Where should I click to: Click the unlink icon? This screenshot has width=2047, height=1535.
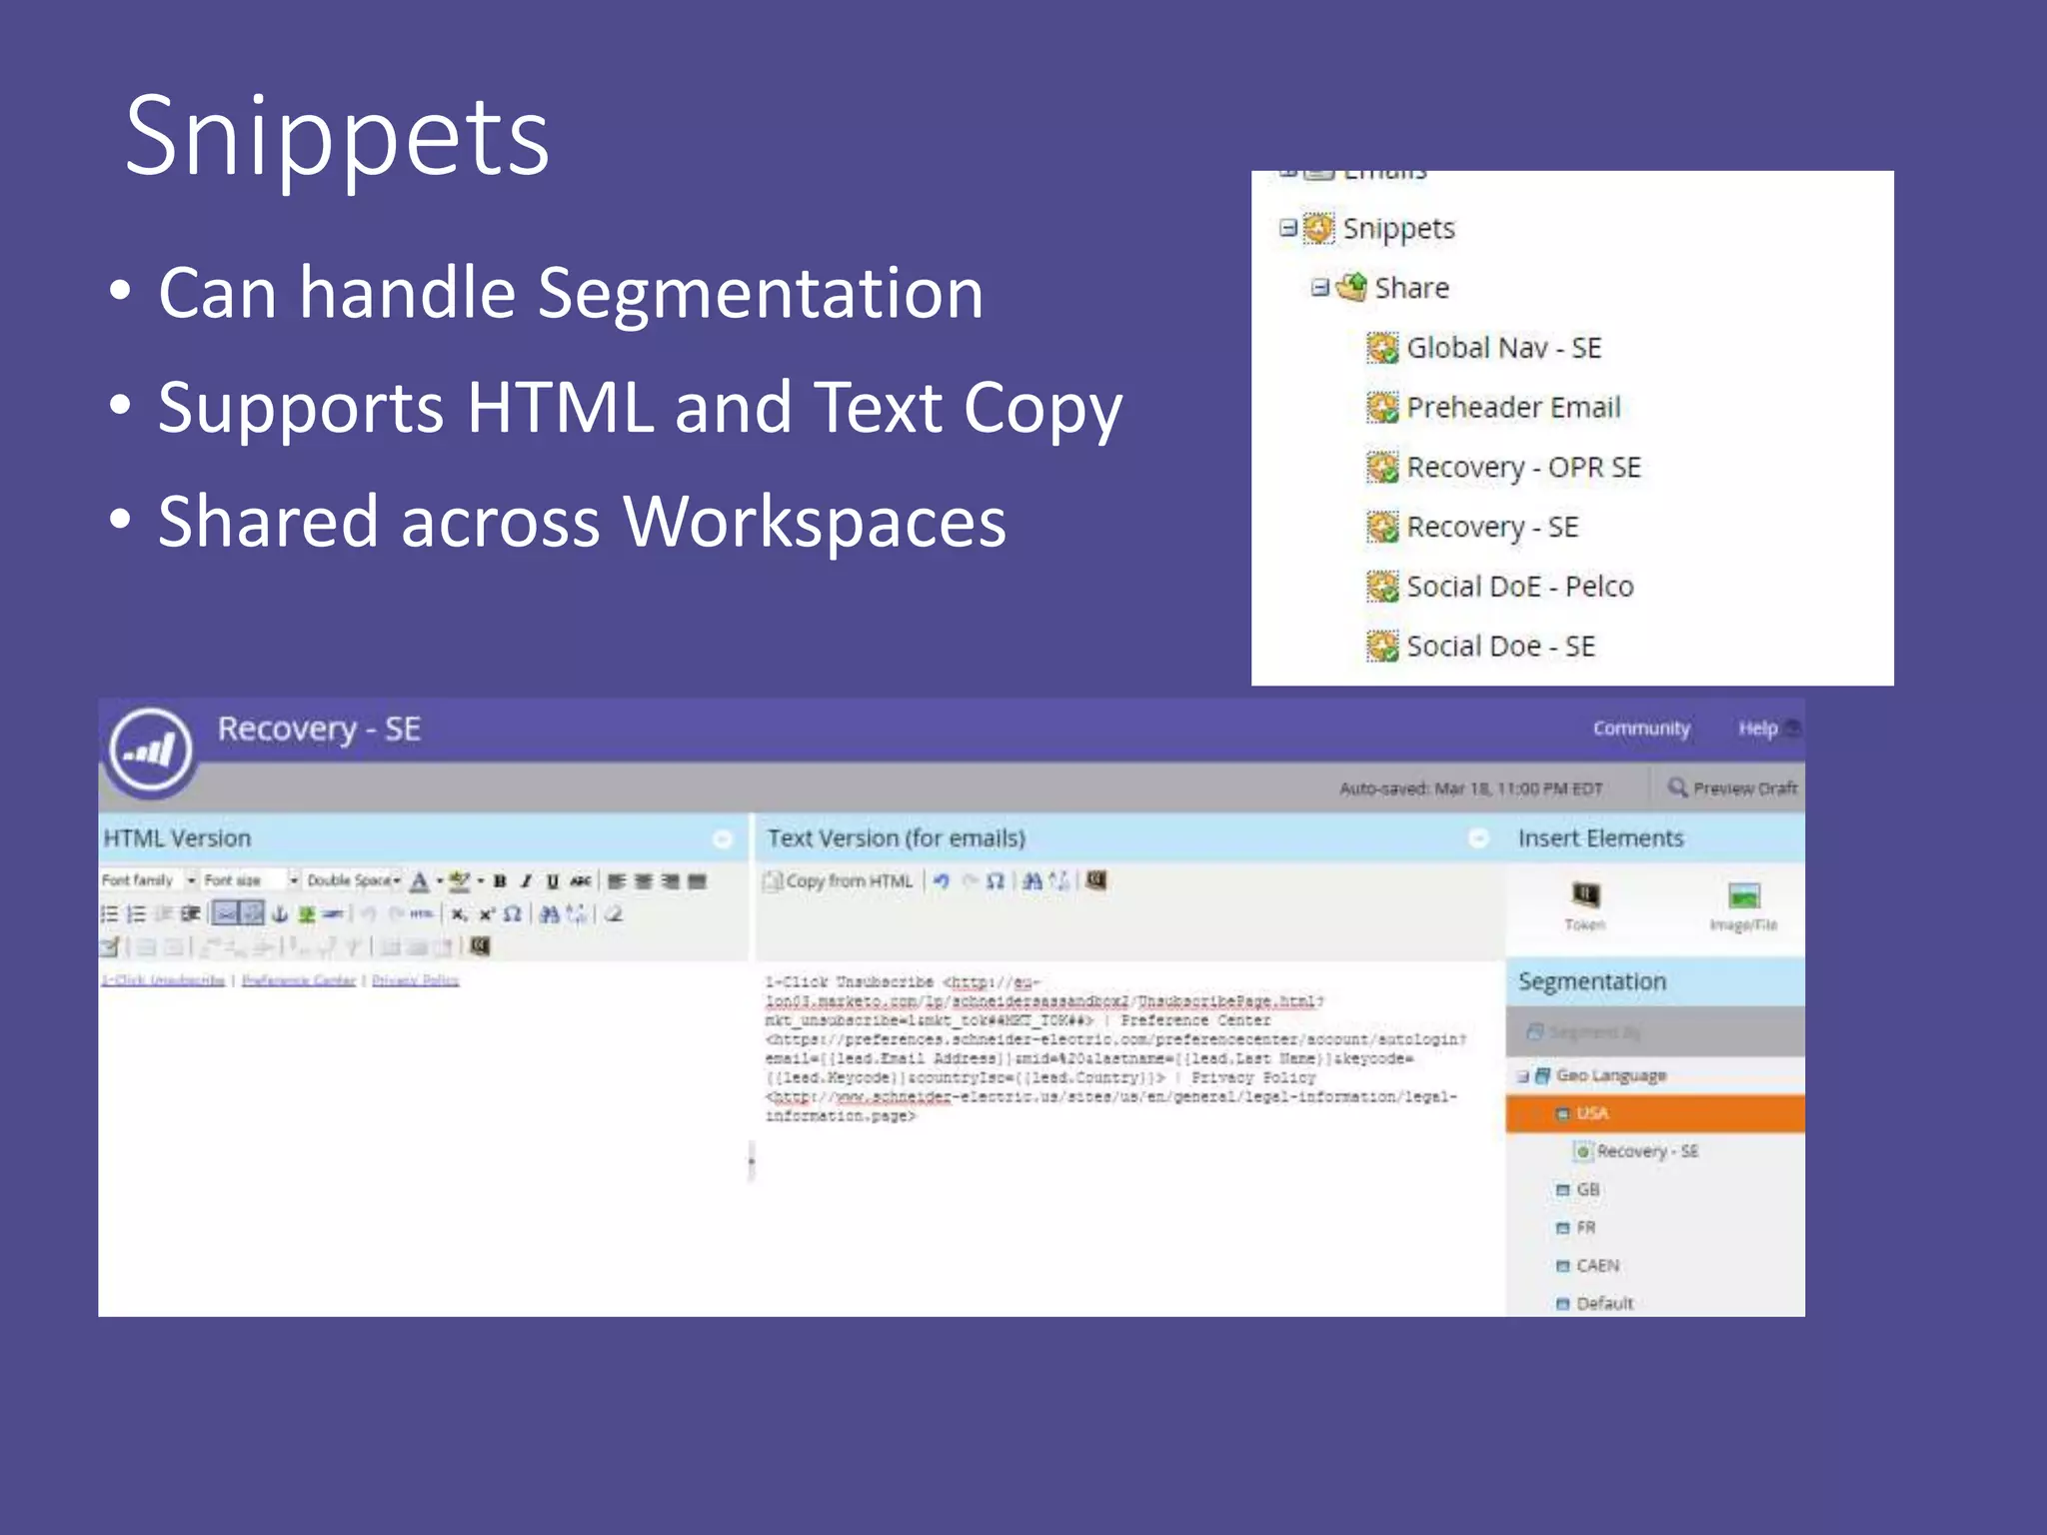point(252,913)
